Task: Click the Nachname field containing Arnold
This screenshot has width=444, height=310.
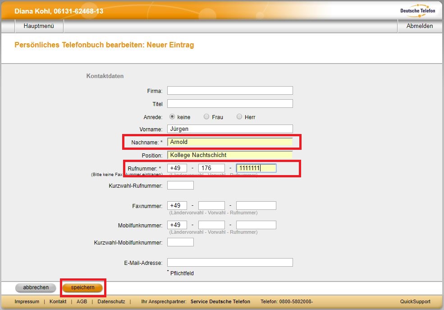Action: pos(230,142)
